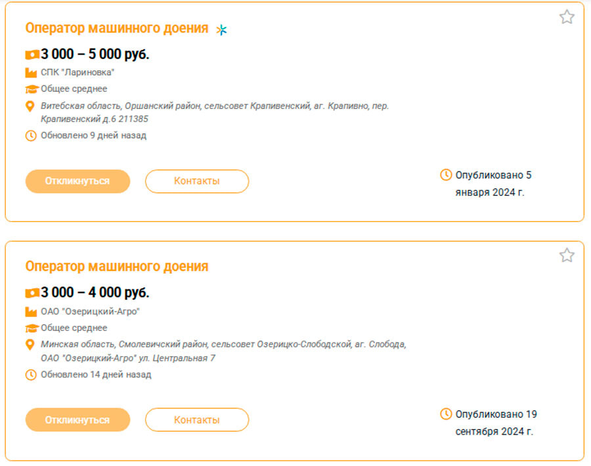Image resolution: width=591 pixels, height=466 pixels.
Task: Click the location pin for the Витебская область address
Action: pos(29,105)
